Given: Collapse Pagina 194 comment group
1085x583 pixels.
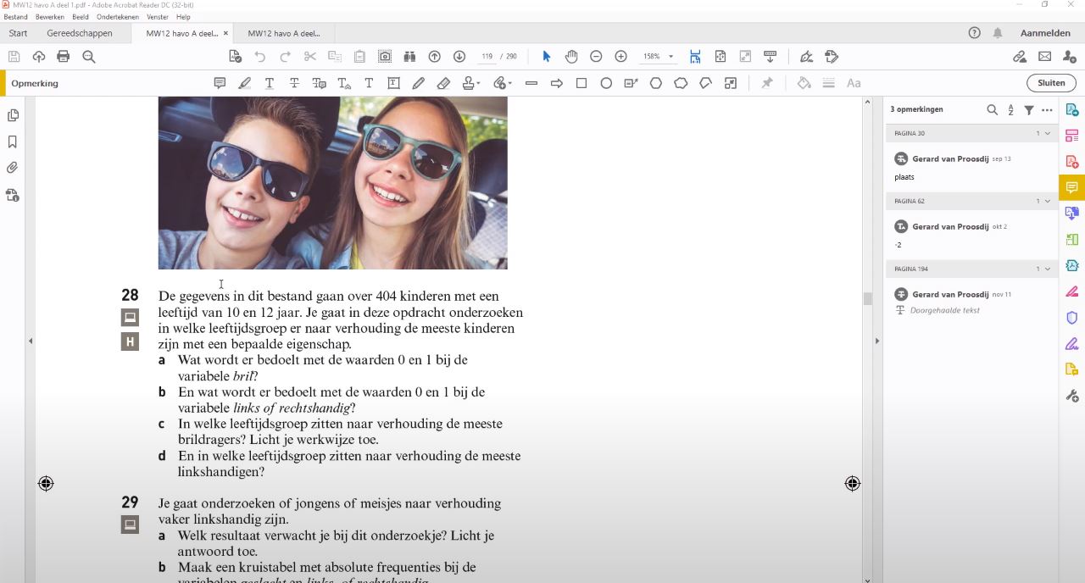Looking at the screenshot, I should pos(1048,269).
